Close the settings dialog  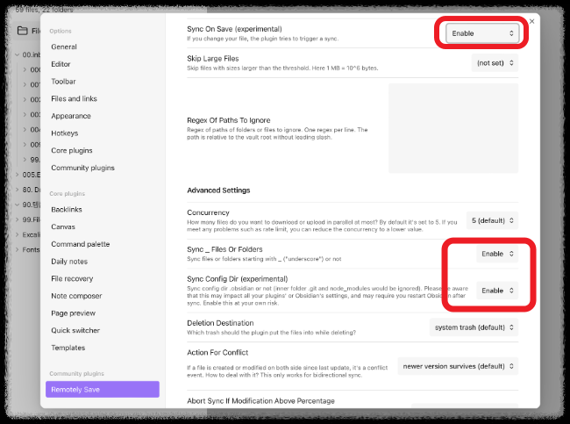(531, 21)
